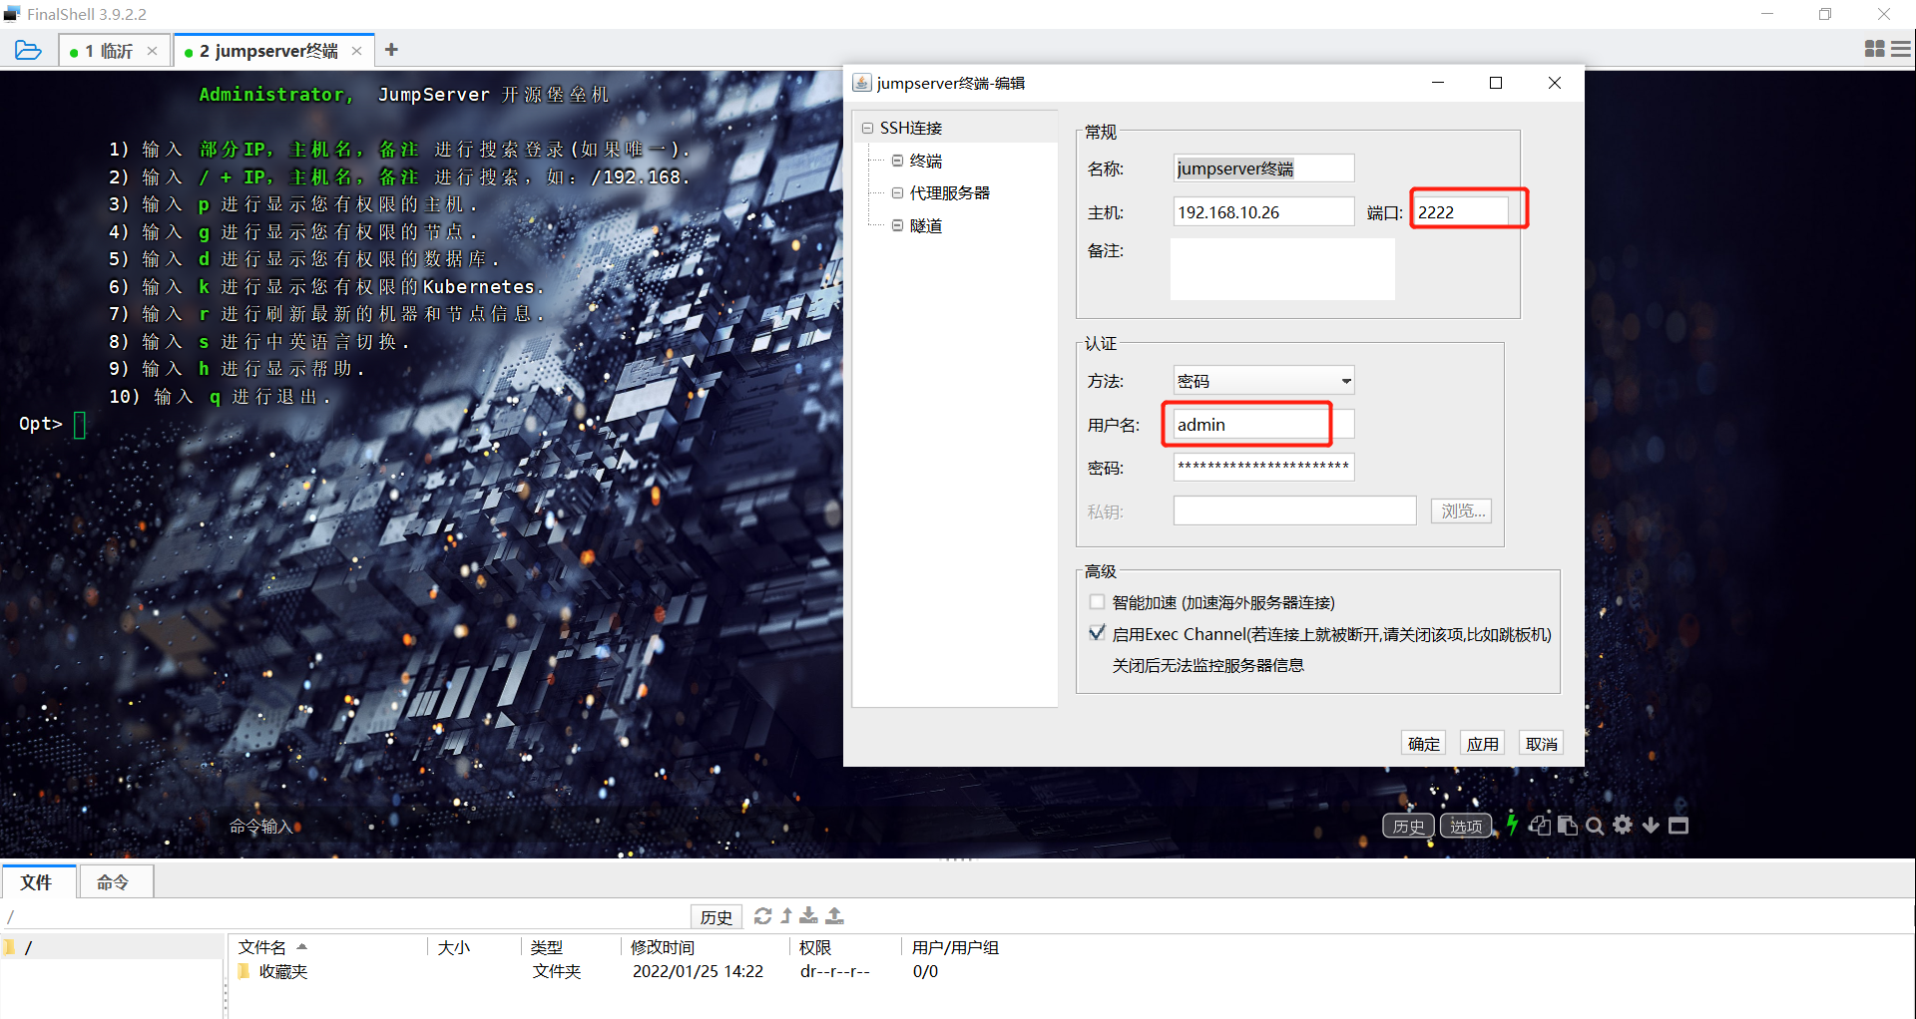
Task: Click the file panel 历史 button
Action: pos(716,916)
